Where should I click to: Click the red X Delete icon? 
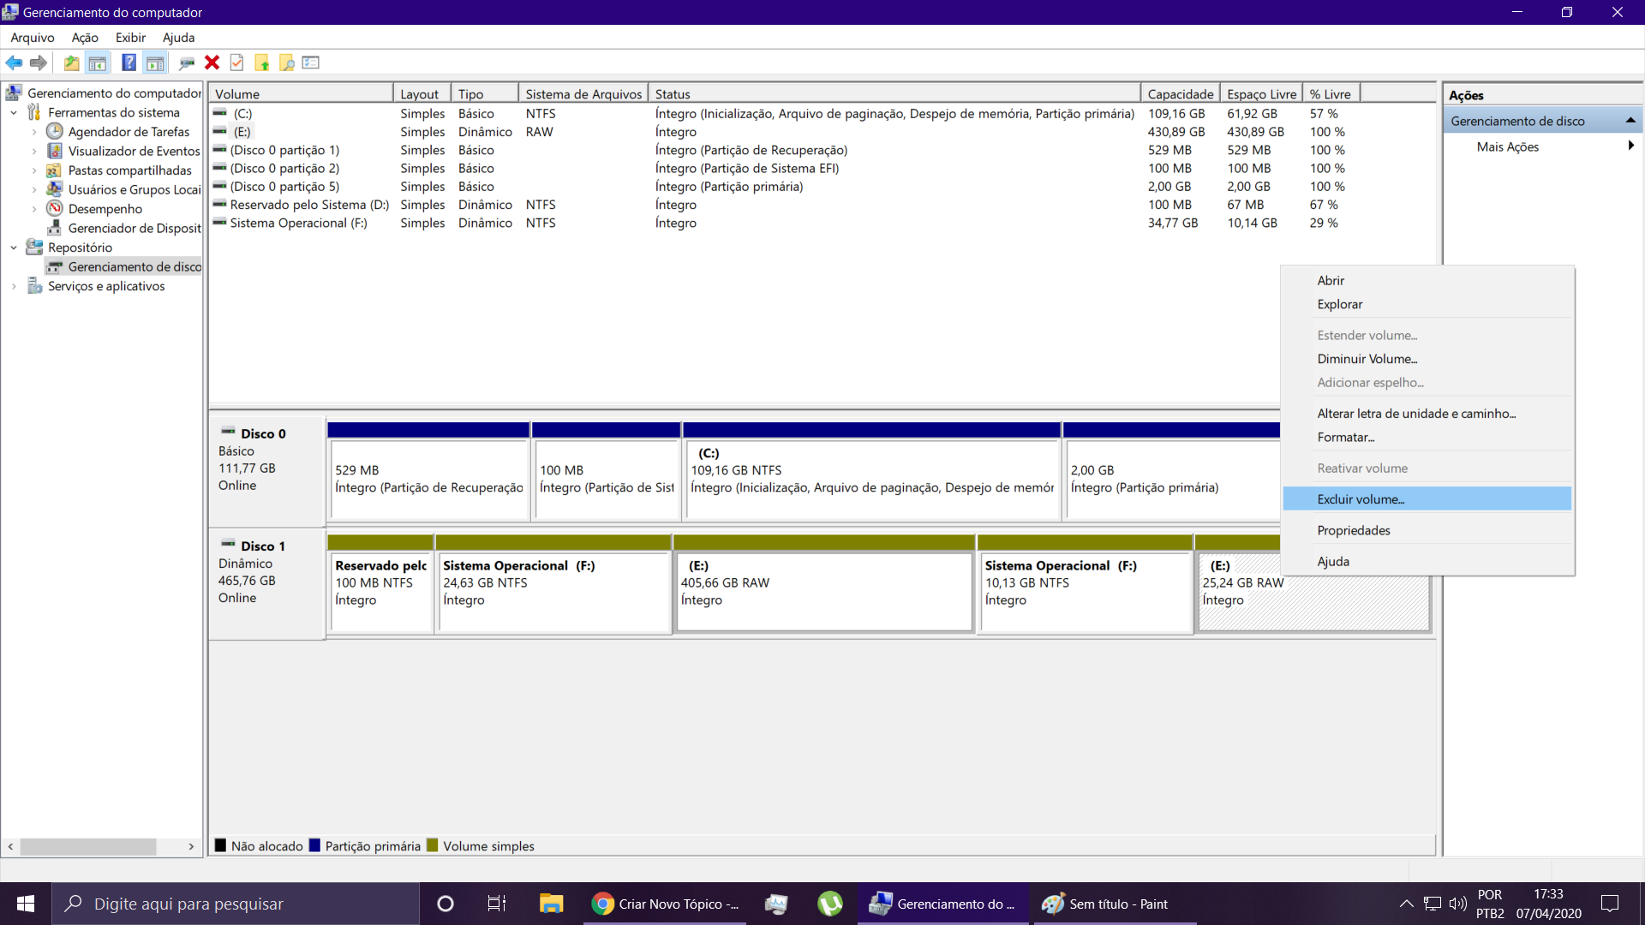[212, 63]
